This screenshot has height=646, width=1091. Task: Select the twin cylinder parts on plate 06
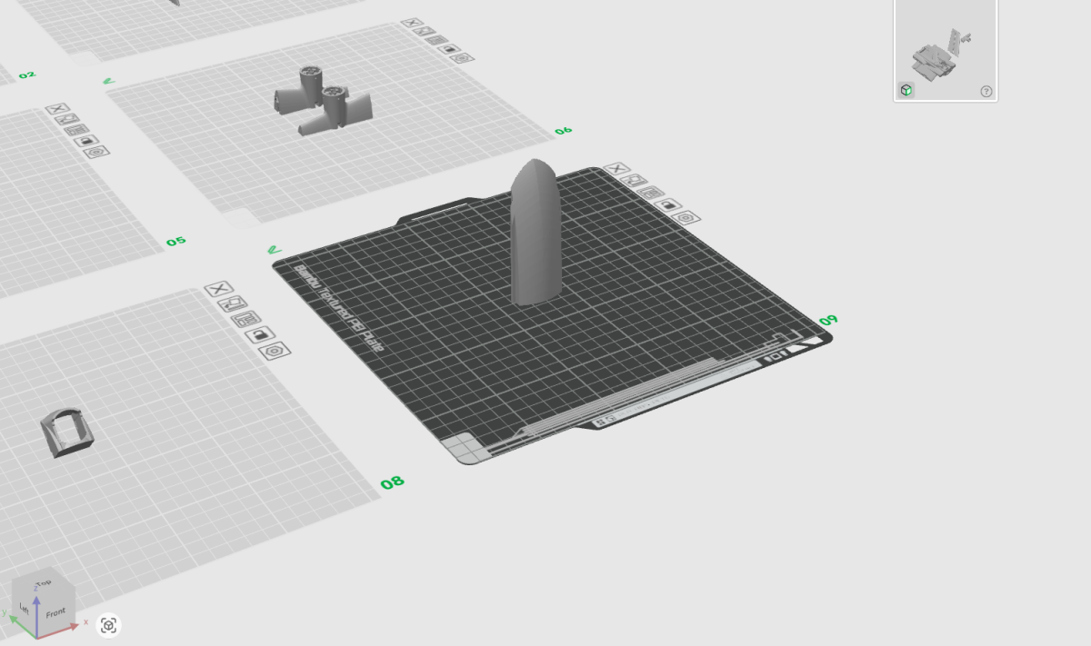[324, 100]
